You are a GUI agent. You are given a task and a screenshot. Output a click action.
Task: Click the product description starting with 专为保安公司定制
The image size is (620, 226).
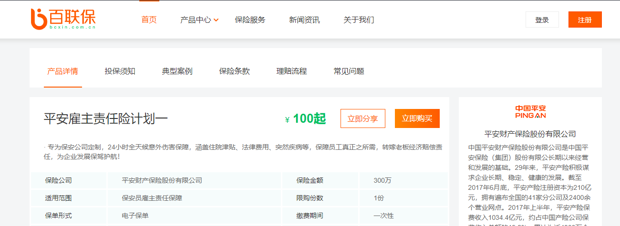(243, 151)
